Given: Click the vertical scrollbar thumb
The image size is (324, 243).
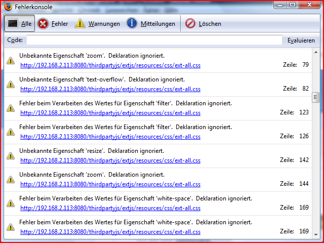Looking at the screenshot, I should tap(315, 97).
